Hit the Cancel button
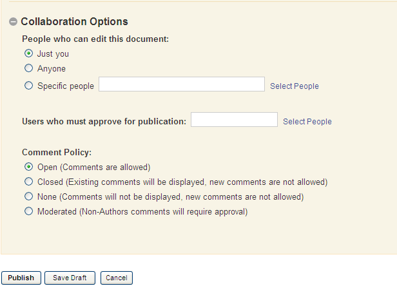Image resolution: width=397 pixels, height=306 pixels. [x=117, y=278]
